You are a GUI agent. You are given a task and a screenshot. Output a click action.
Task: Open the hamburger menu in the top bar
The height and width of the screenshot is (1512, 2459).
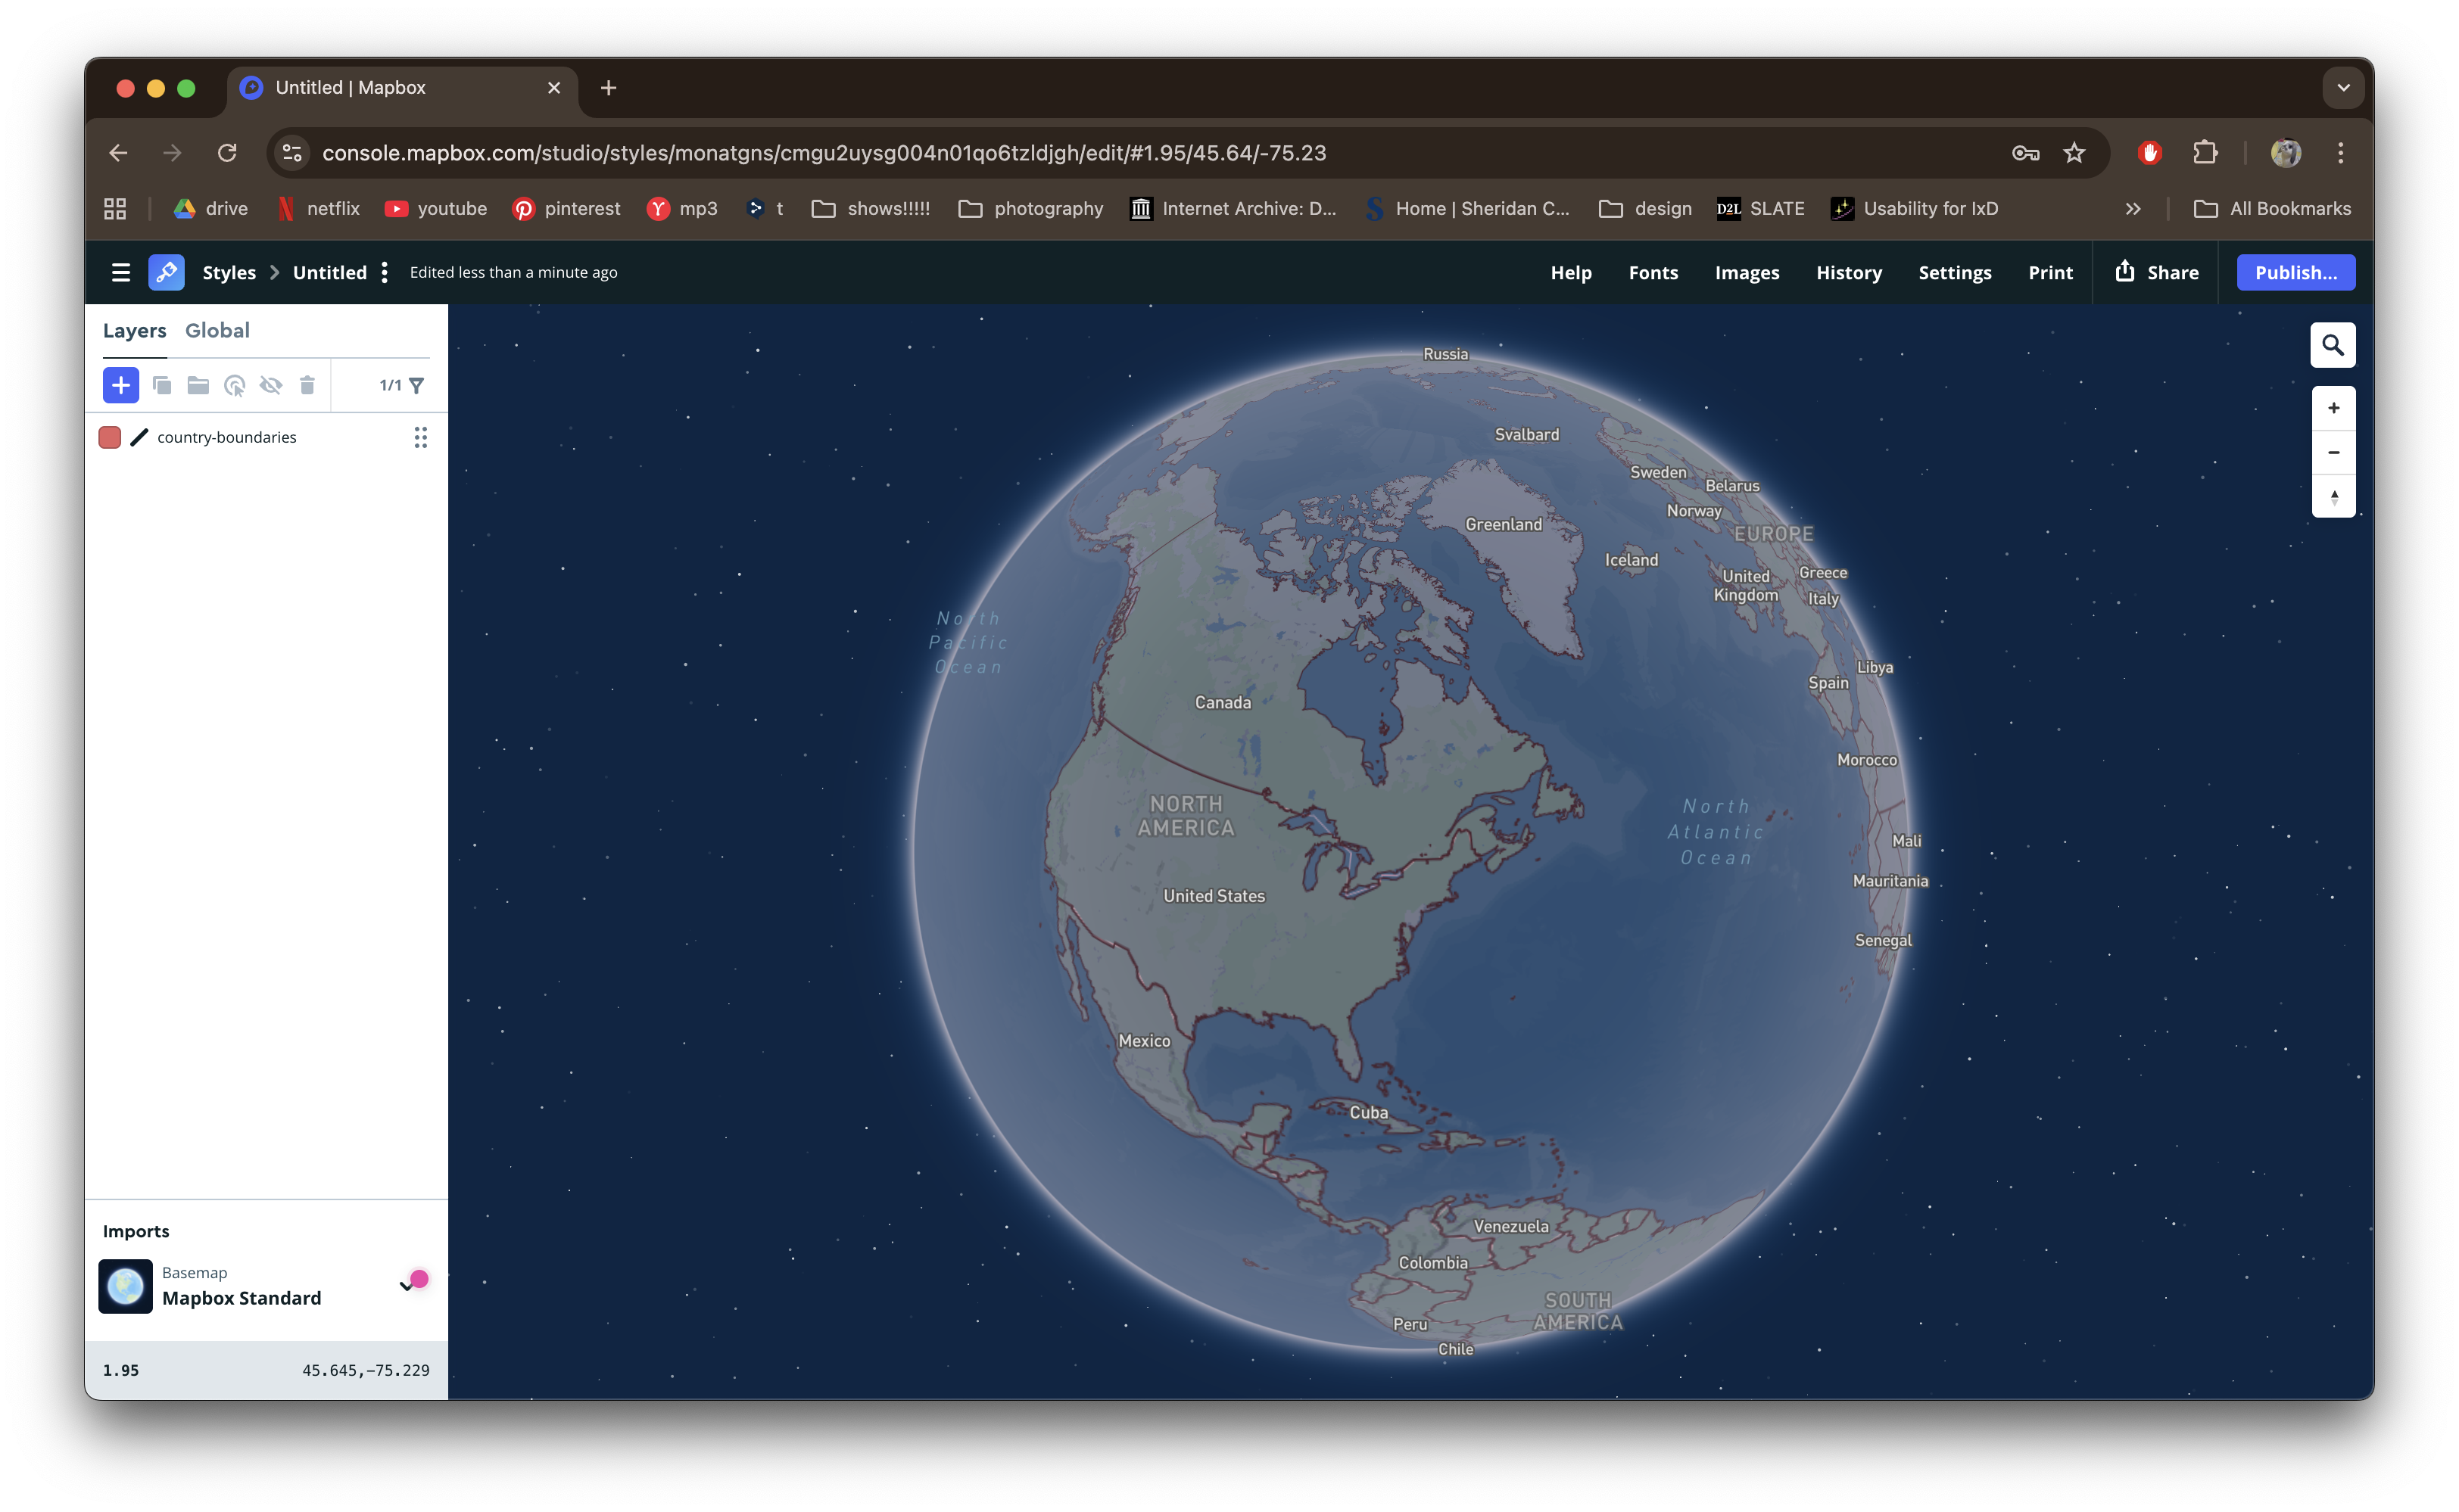point(120,272)
